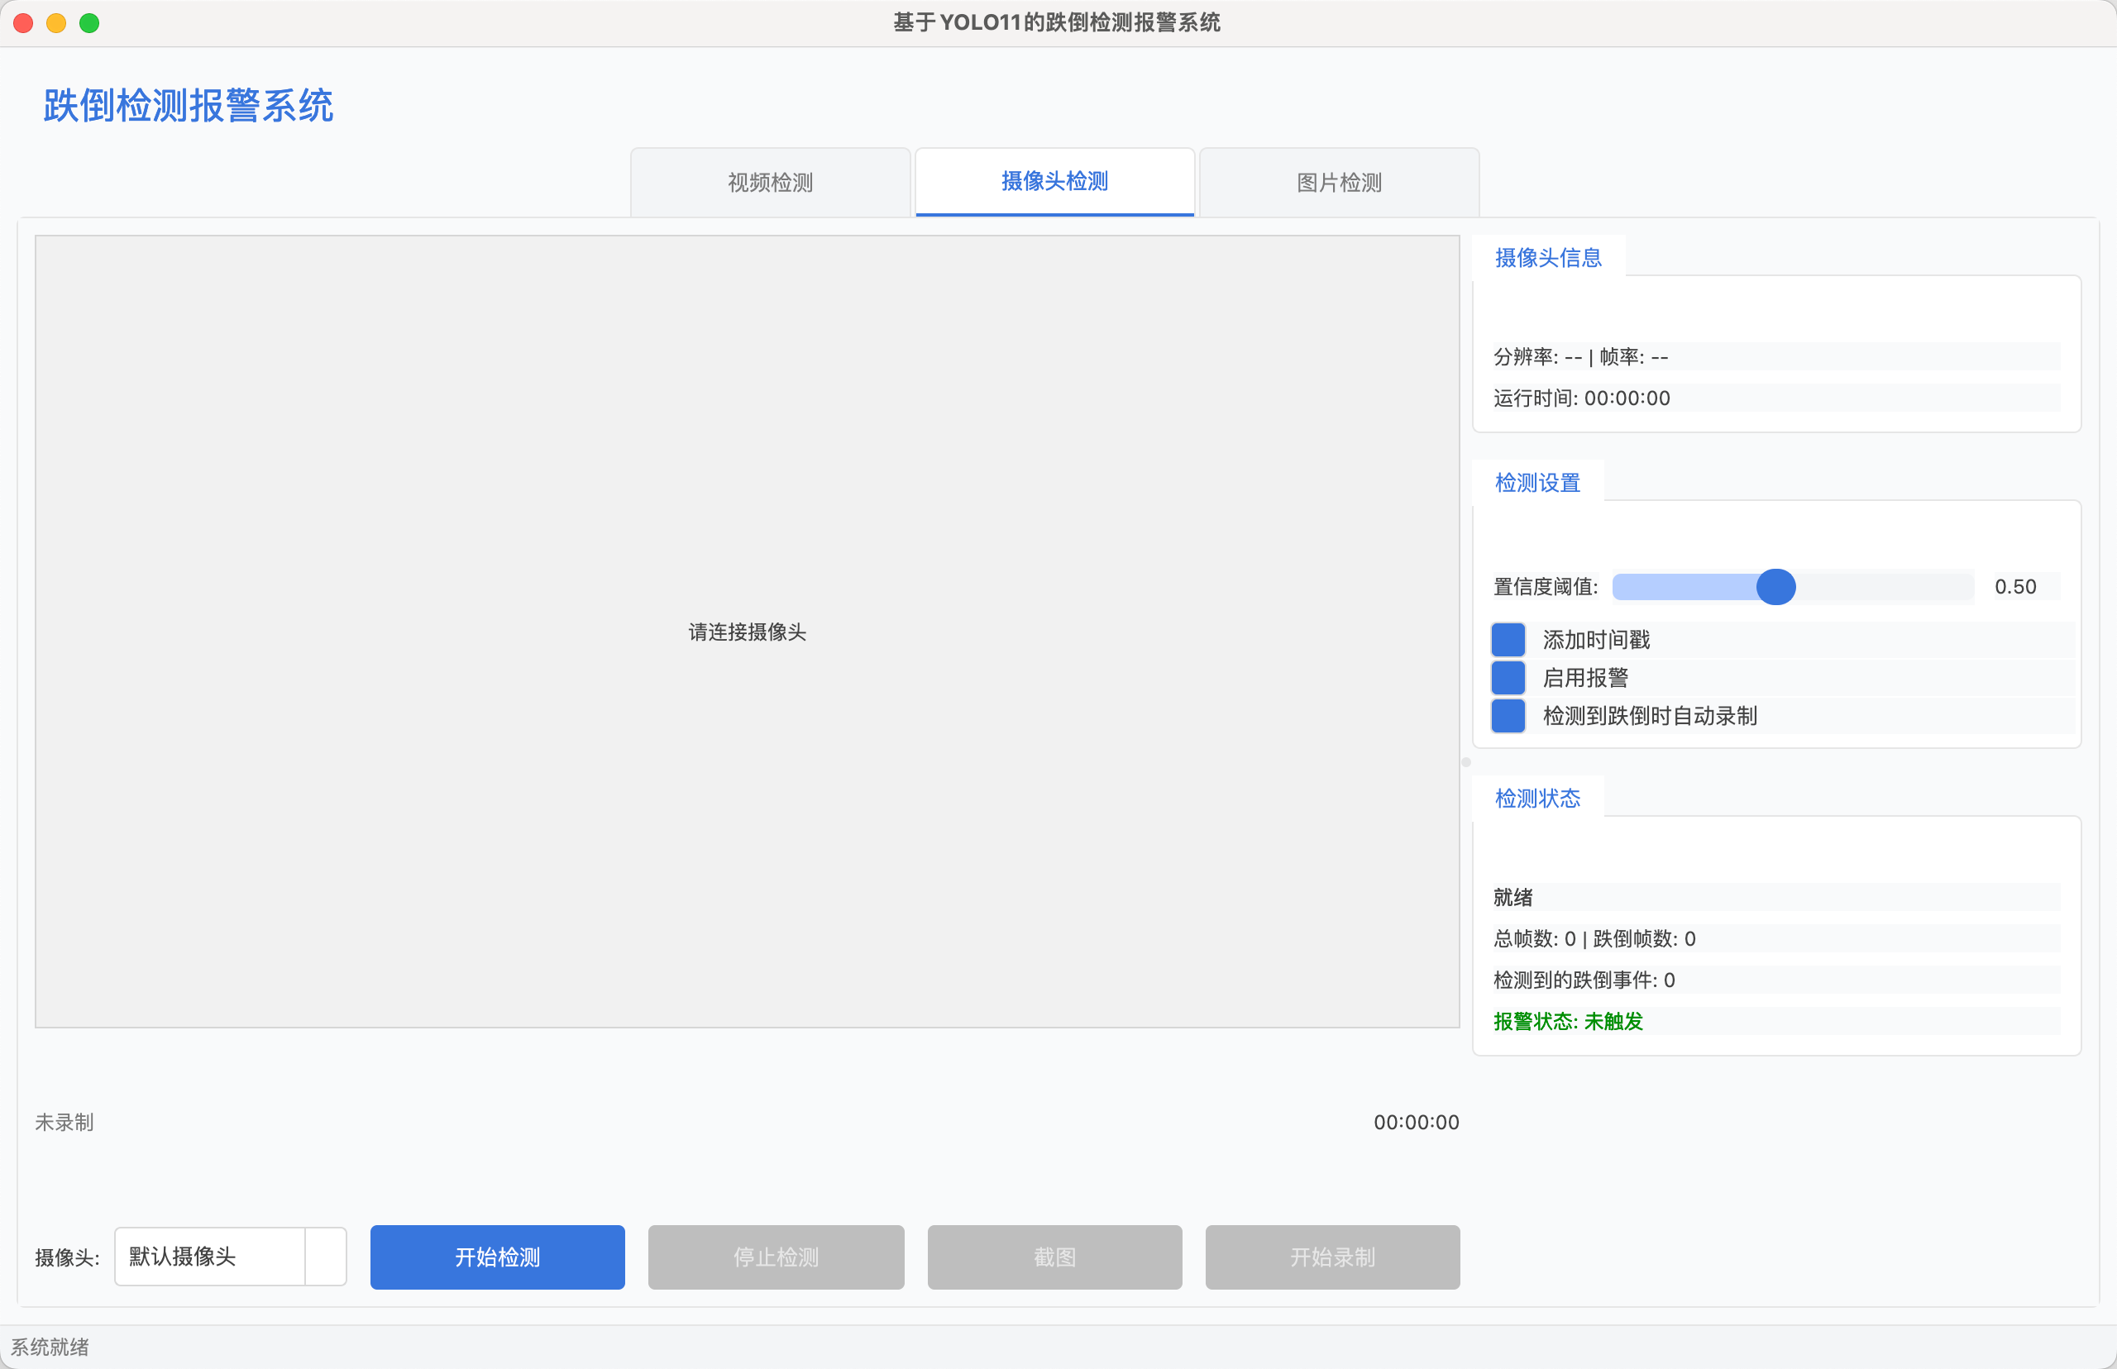The image size is (2117, 1369).
Task: Click the 截图 screenshot button
Action: 1054,1256
